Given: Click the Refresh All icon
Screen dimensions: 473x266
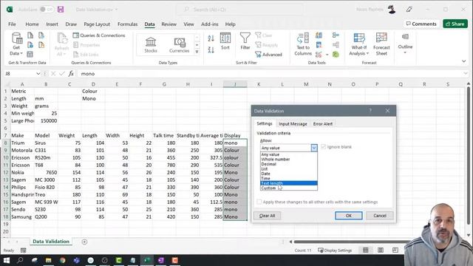Looking at the screenshot, I should pyautogui.click(x=61, y=44).
